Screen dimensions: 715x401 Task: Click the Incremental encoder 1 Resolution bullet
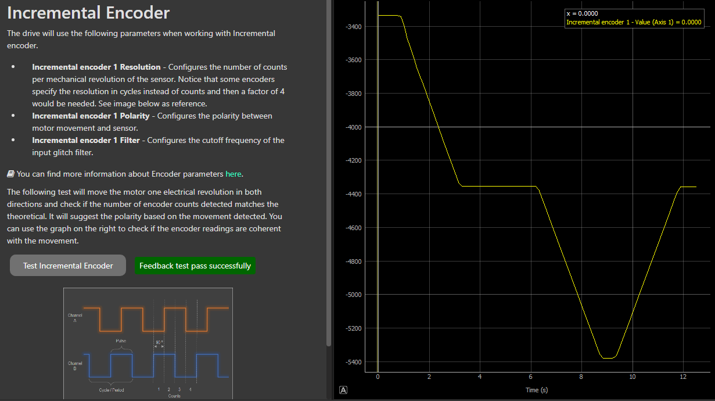pyautogui.click(x=96, y=67)
